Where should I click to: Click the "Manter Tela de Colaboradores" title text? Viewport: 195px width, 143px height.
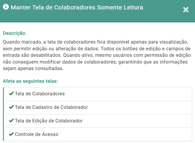53,8
